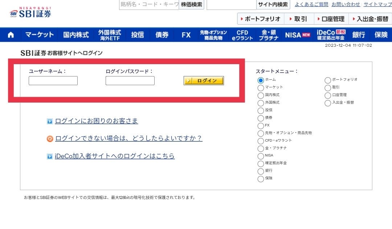392x229 pixels.
Task: Go to the 投信 navigation tab
Action: point(138,35)
